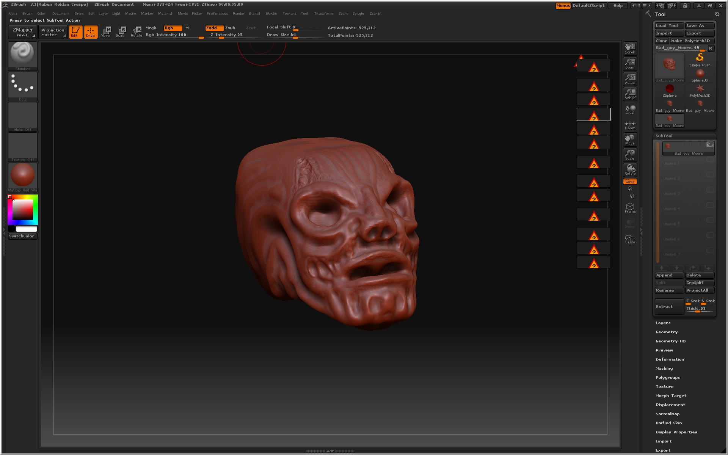Expand the Displacement subpalette
Screen dimensions: 728x455
tap(670, 405)
